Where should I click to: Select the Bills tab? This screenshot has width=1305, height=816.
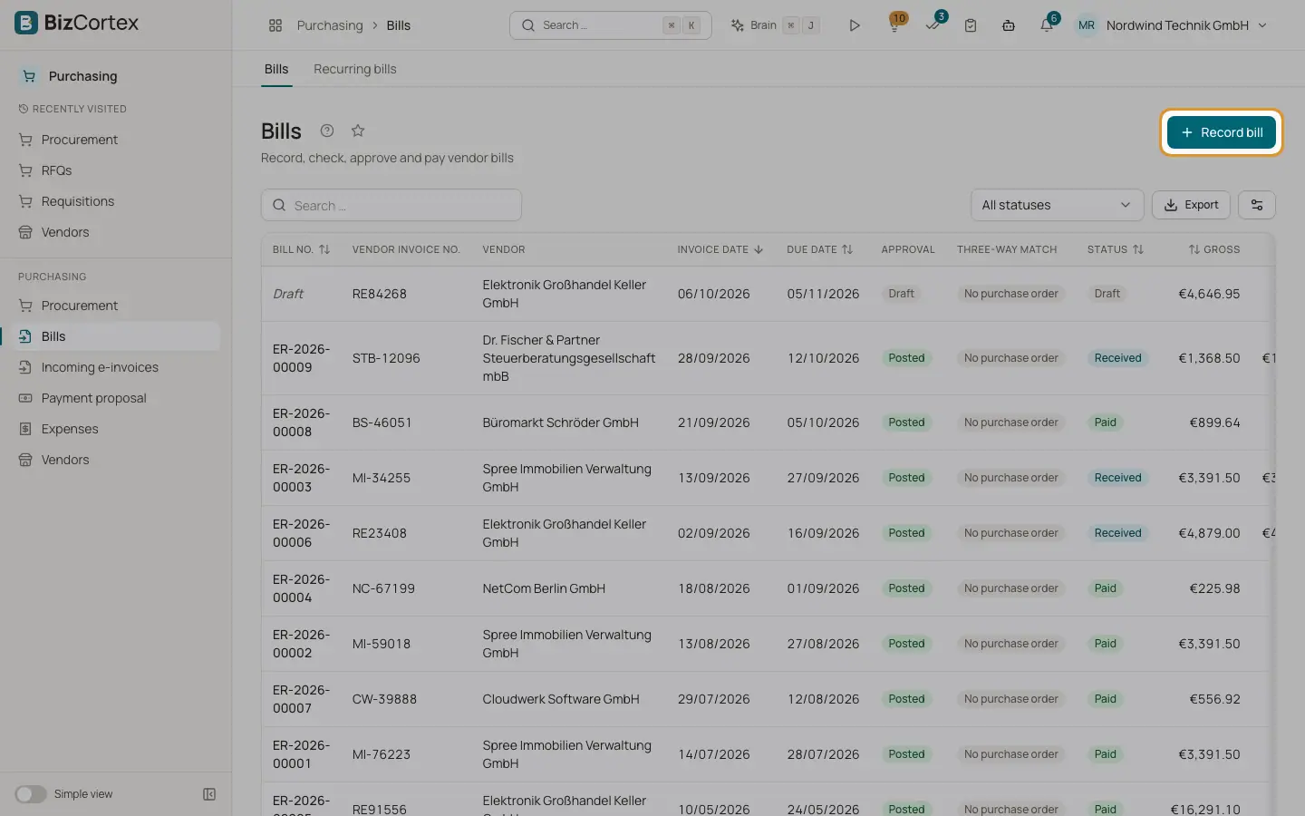point(276,69)
